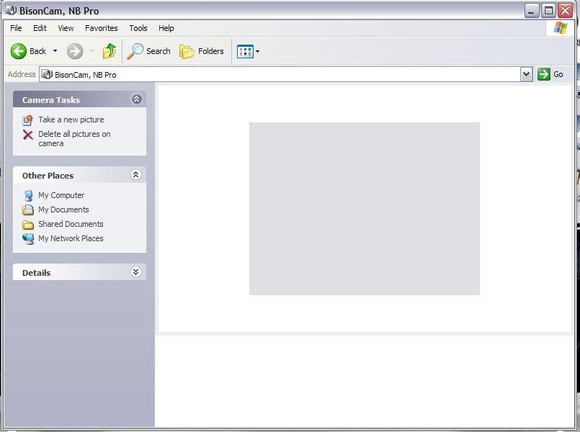This screenshot has width=580, height=432.
Task: Toggle the Folders pane icon
Action: 187,51
